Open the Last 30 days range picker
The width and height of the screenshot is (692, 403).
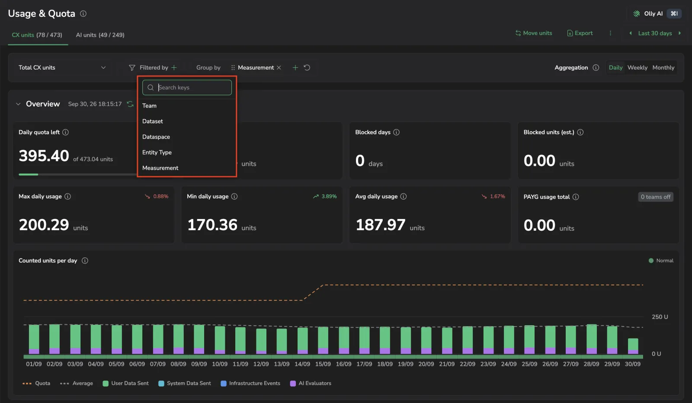655,33
